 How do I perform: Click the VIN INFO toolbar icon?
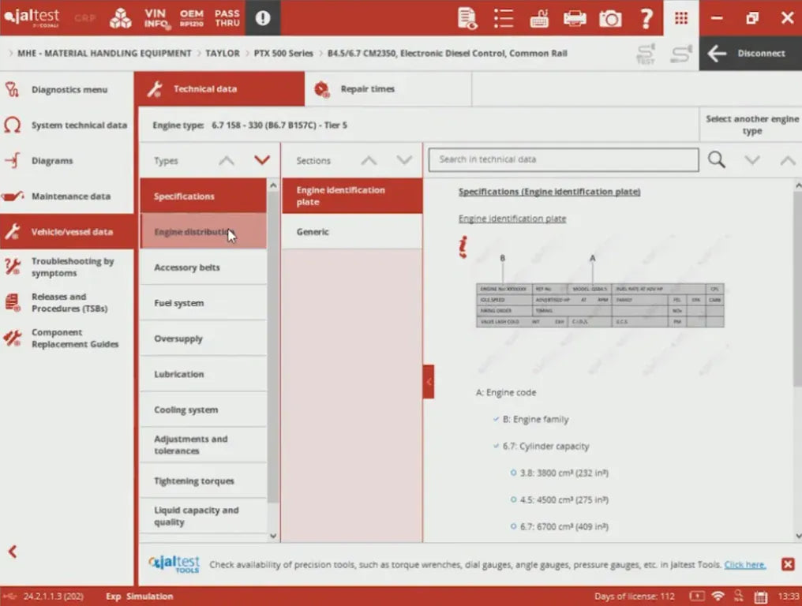tap(156, 18)
